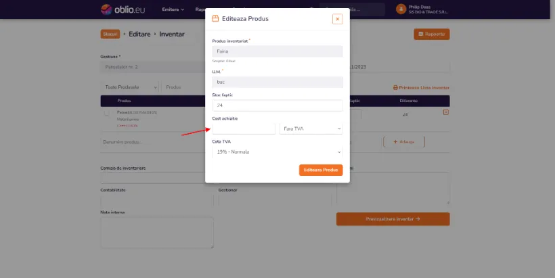The image size is (555, 278).
Task: Click the Stoc faptic field containing 24
Action: pyautogui.click(x=277, y=106)
